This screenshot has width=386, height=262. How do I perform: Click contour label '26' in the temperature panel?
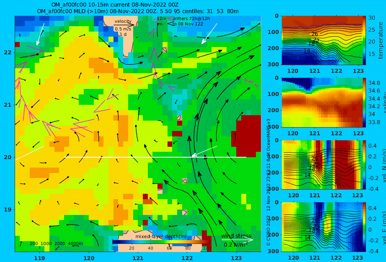315,34
